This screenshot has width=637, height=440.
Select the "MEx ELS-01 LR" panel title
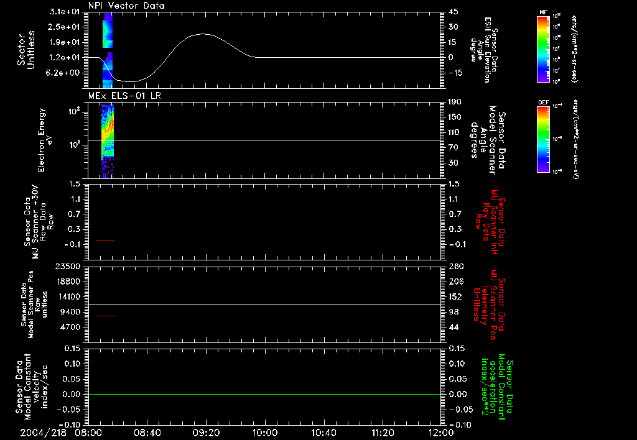click(x=124, y=96)
